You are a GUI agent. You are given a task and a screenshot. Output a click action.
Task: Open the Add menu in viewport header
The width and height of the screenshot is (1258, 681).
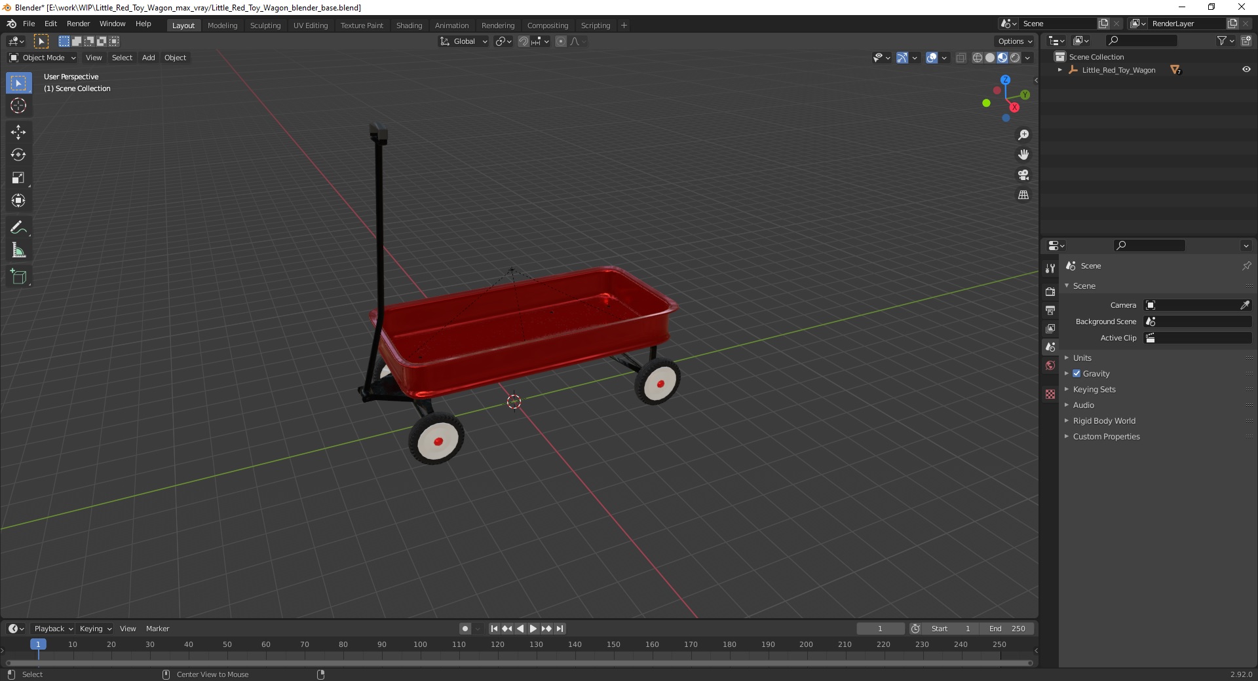pos(149,58)
